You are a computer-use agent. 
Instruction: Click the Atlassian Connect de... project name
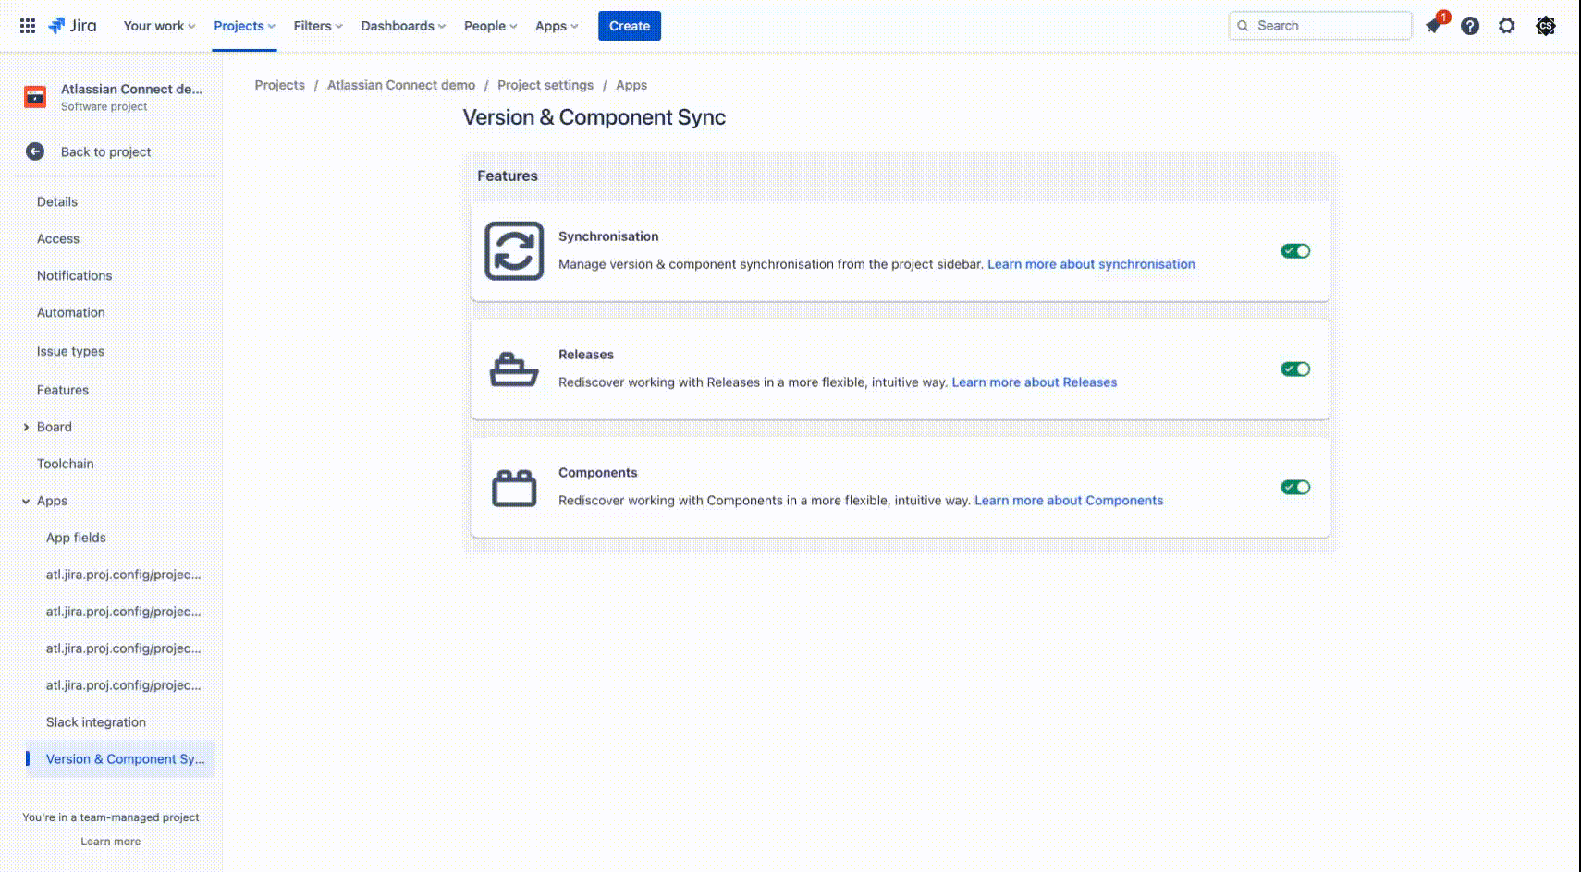[131, 89]
